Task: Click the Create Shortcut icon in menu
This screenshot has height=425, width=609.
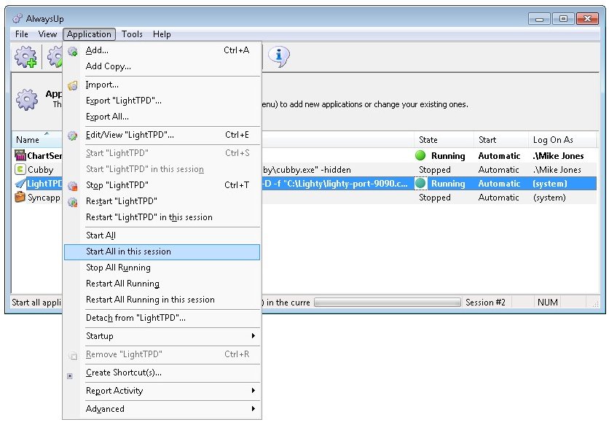Action: click(70, 376)
